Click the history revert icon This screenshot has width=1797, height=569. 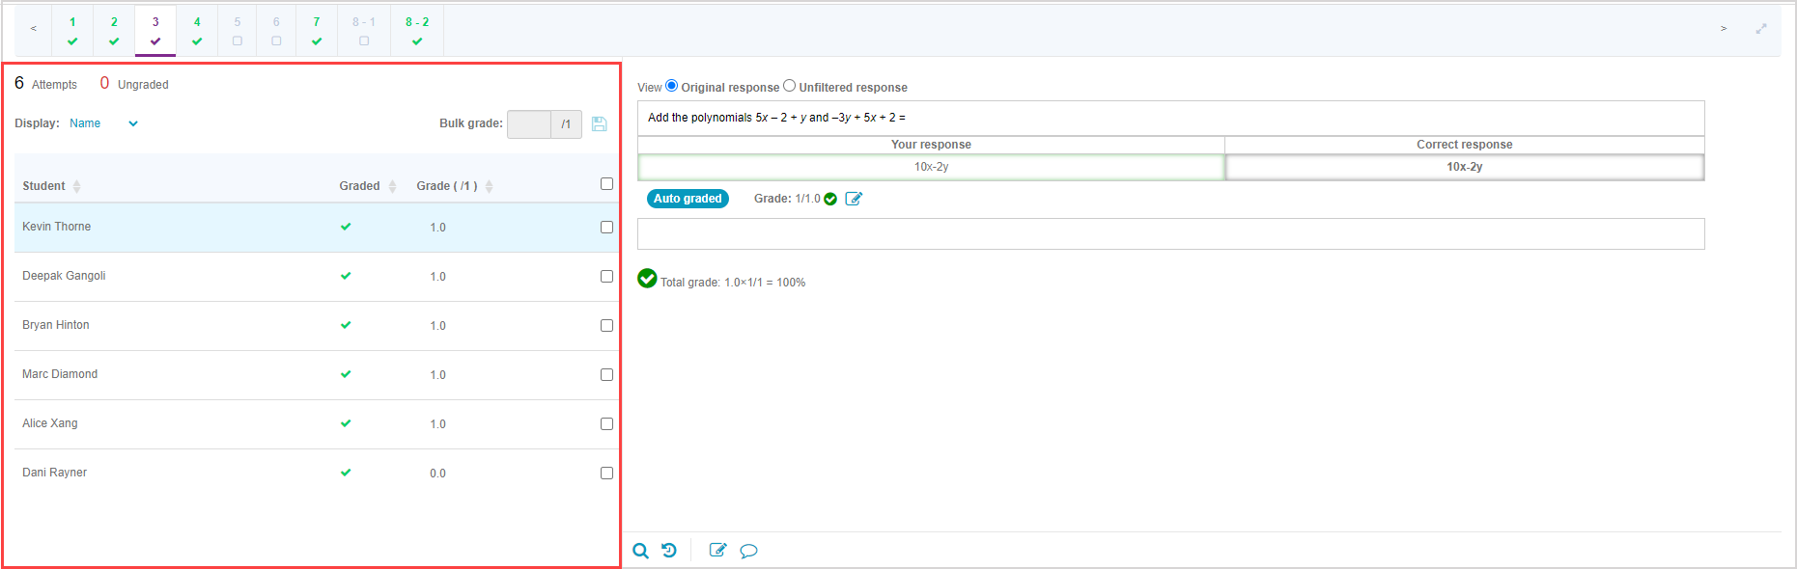tap(669, 551)
